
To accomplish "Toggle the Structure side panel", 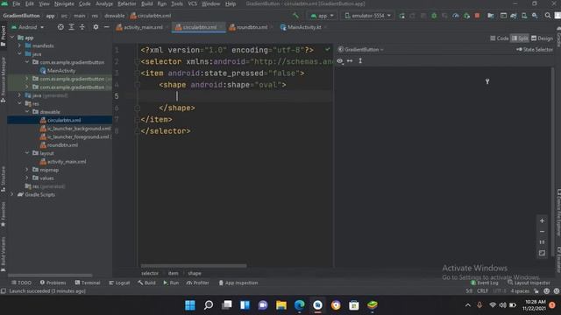I will point(4,178).
